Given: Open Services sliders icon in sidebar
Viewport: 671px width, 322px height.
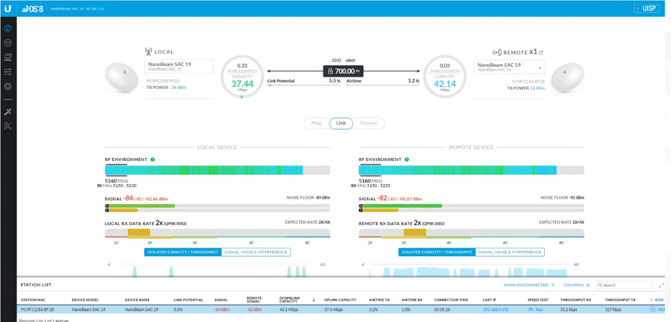Looking at the screenshot, I should [8, 72].
